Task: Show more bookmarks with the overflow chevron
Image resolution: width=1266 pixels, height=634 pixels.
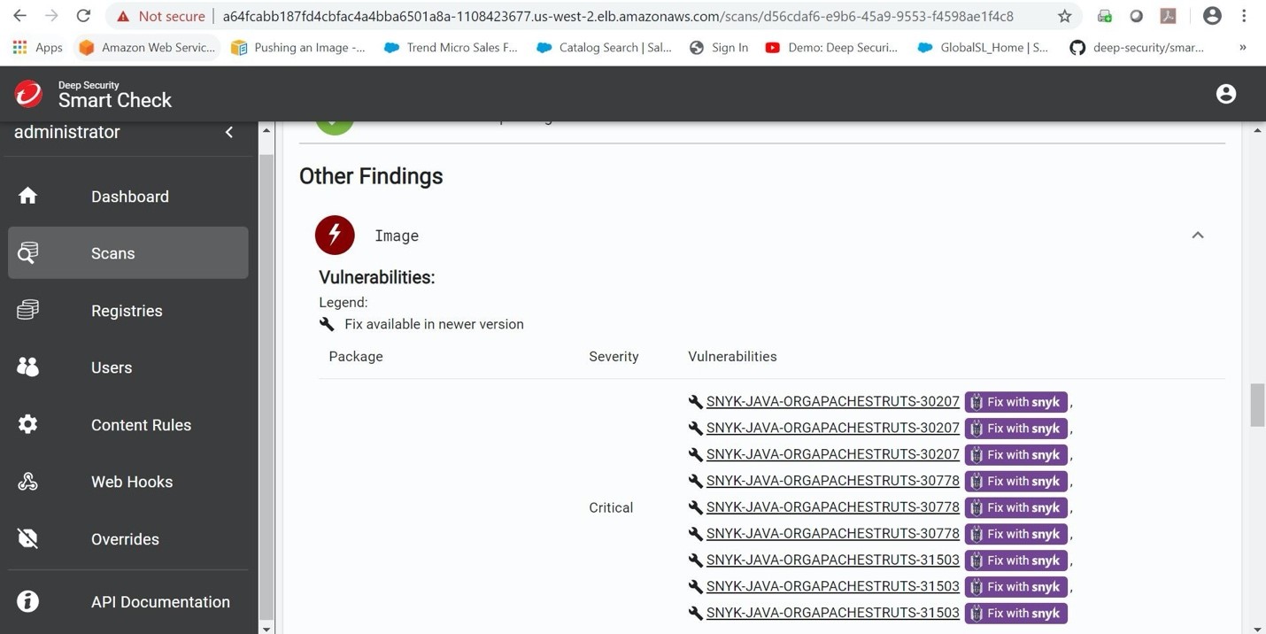Action: click(x=1242, y=48)
